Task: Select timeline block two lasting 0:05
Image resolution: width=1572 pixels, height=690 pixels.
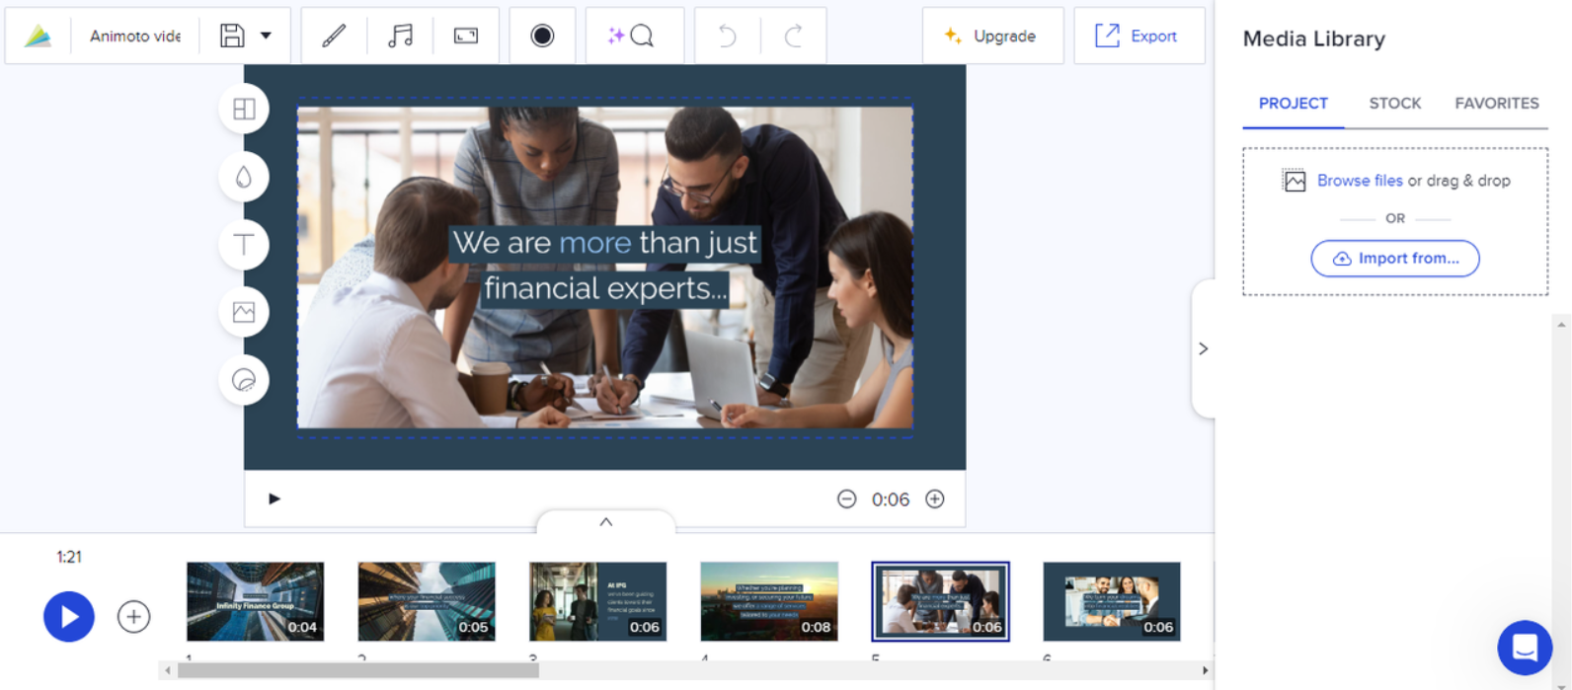Action: (x=427, y=602)
